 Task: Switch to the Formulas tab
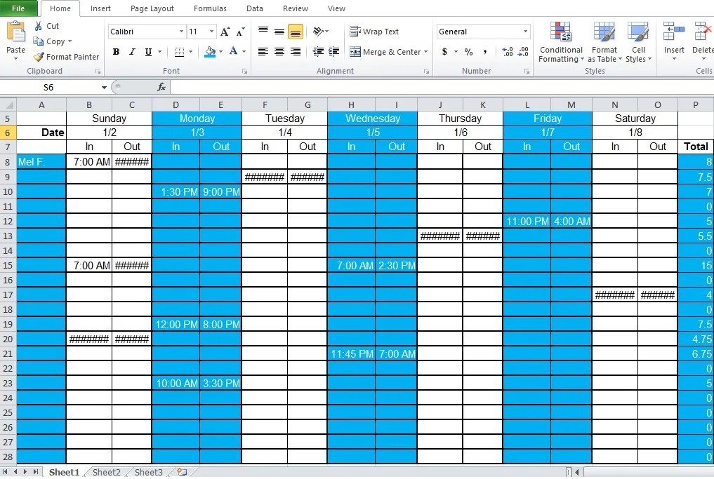[x=210, y=8]
